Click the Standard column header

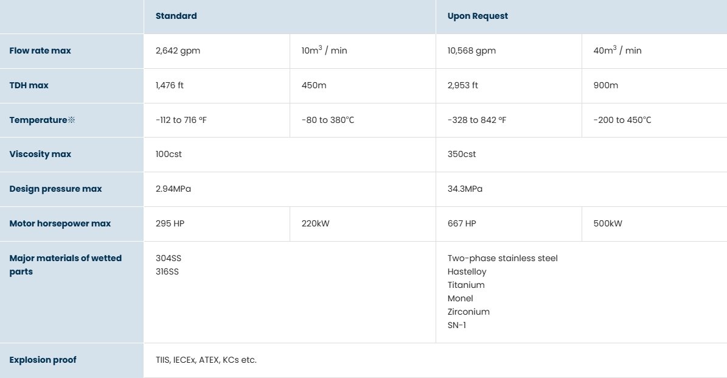tap(176, 16)
